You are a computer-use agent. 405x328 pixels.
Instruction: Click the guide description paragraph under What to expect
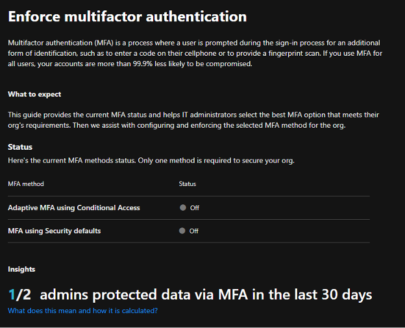pos(193,120)
